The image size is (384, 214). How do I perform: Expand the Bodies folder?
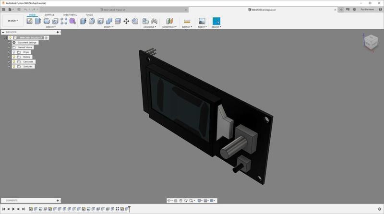(9, 57)
